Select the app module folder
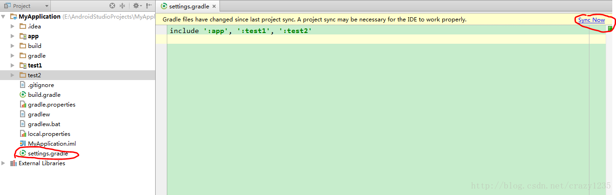 point(33,36)
